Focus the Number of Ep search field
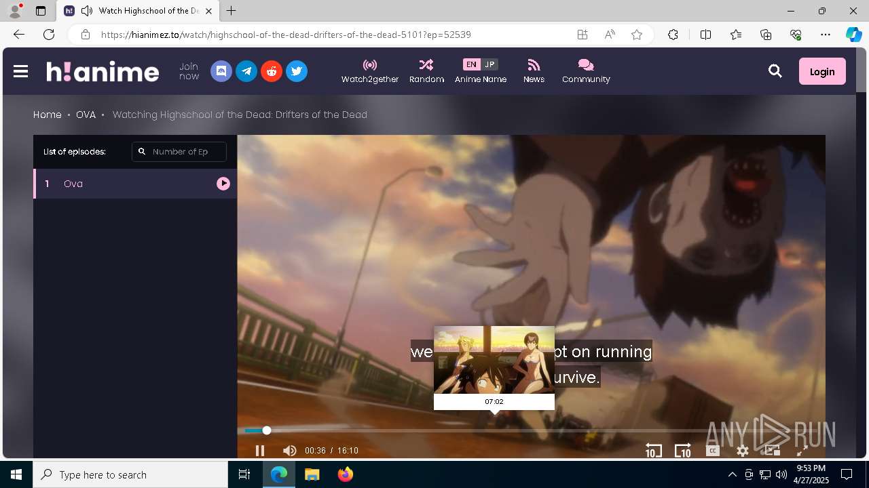 pyautogui.click(x=179, y=152)
